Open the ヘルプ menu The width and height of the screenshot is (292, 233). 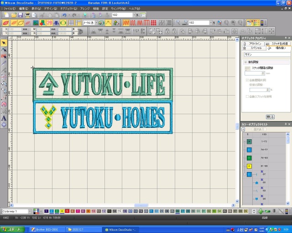tap(134, 9)
